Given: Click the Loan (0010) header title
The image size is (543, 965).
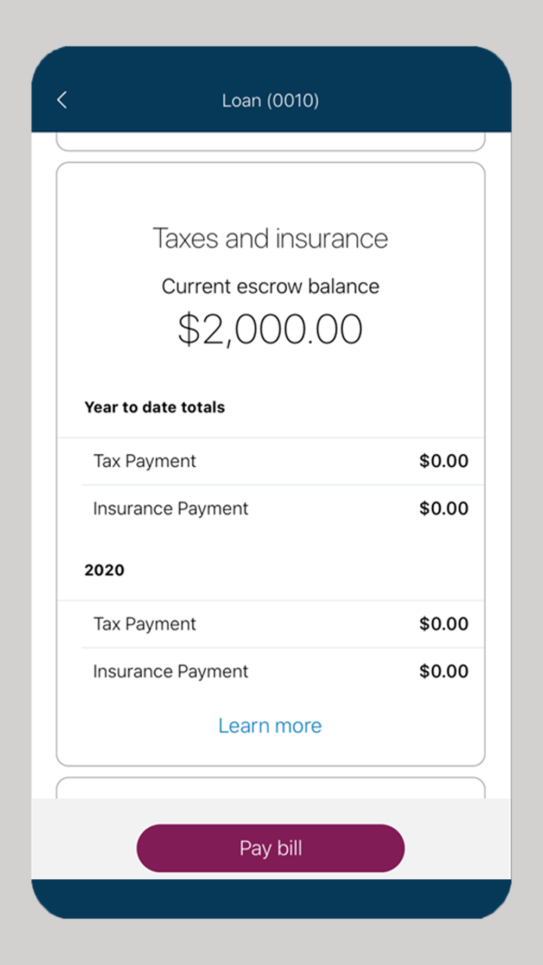Looking at the screenshot, I should click(x=270, y=100).
